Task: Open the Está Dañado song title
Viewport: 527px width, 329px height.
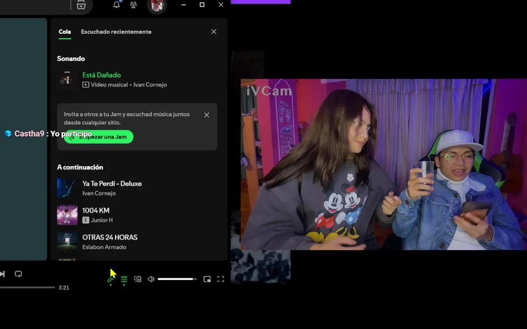Action: 102,75
